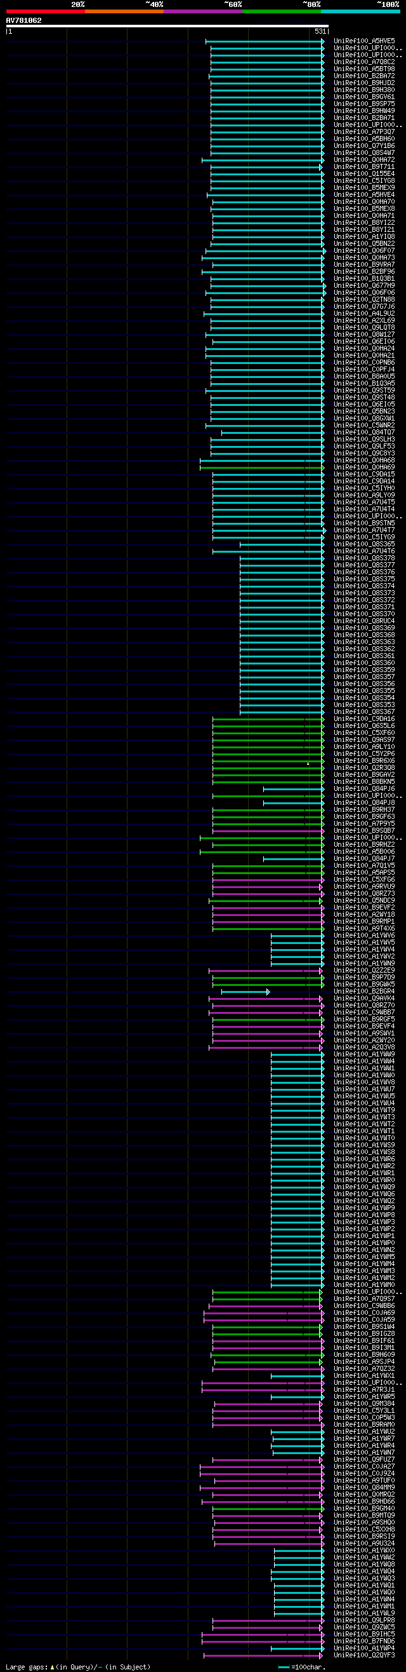Select the last hit UniRef100_Q2QYF3
Screen dimensions: 406x1672
[x=364, y=1655]
